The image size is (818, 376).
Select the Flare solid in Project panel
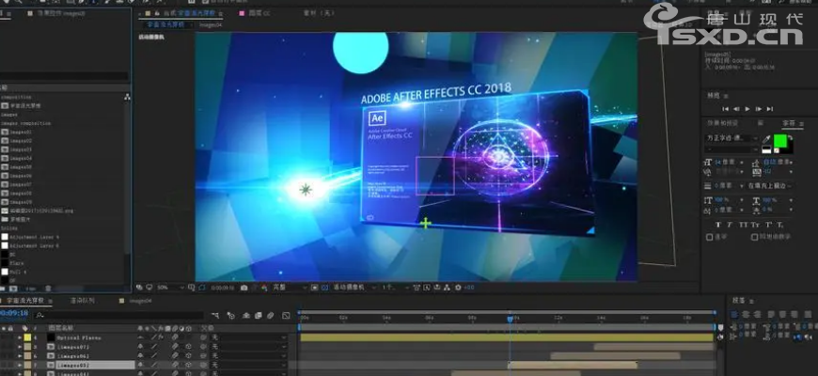click(x=16, y=263)
